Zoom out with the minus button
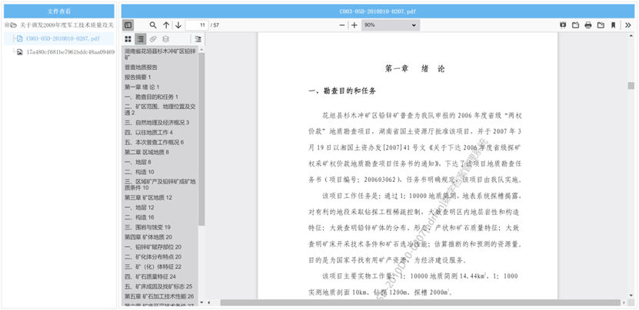This screenshot has width=639, height=310. coord(342,25)
